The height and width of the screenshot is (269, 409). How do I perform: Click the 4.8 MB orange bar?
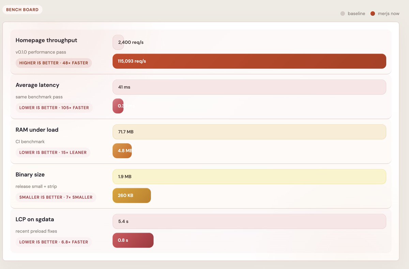click(x=122, y=151)
